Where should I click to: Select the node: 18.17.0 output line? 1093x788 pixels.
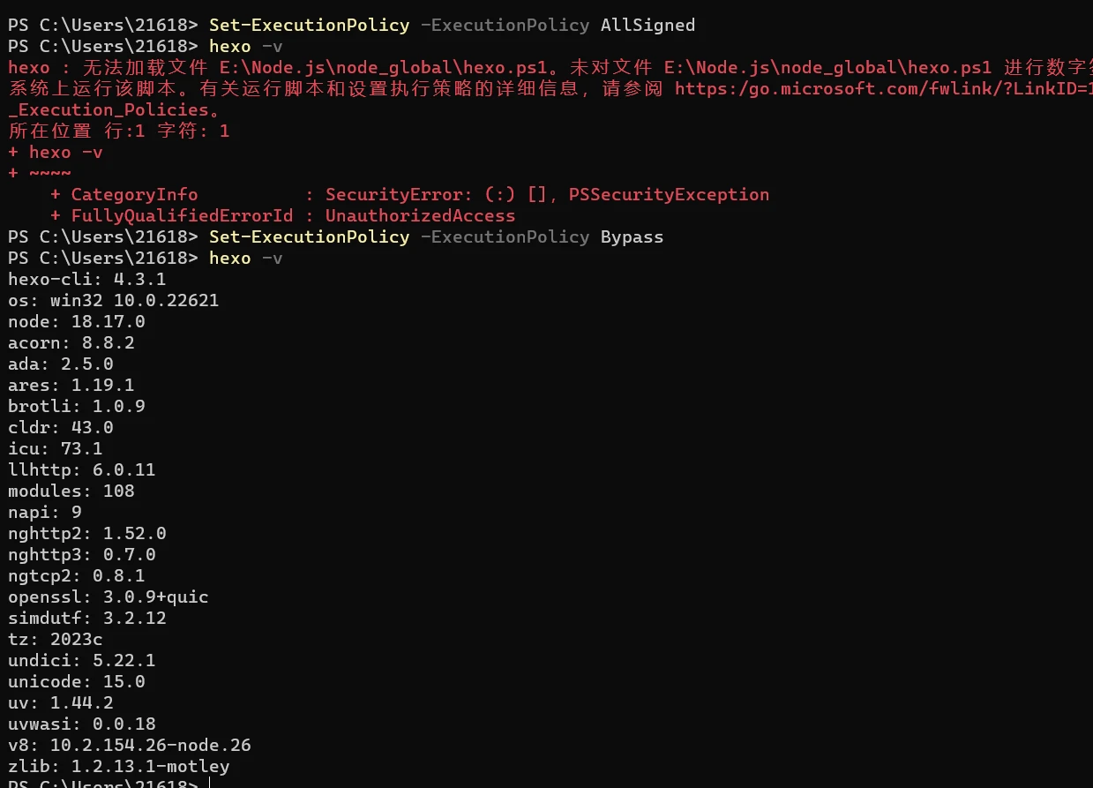tap(77, 321)
